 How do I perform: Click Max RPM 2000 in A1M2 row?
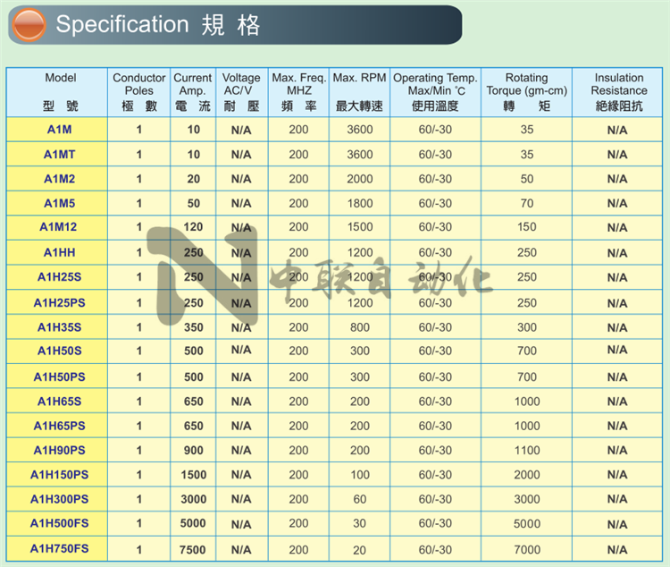[x=360, y=179]
